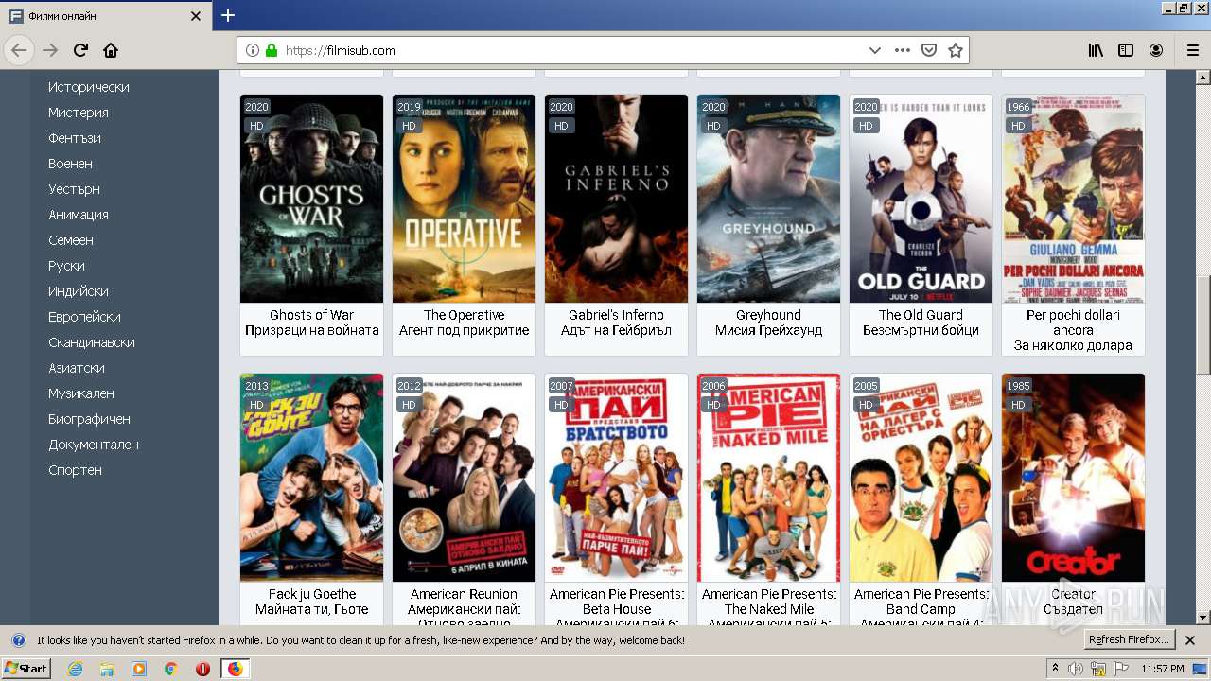1211x681 pixels.
Task: Switch to Firefox taskbar button
Action: (x=235, y=669)
